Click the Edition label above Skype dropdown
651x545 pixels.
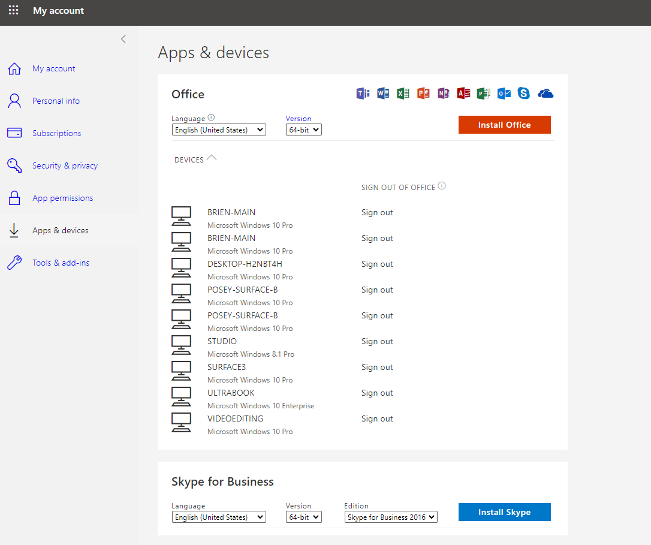tap(356, 505)
